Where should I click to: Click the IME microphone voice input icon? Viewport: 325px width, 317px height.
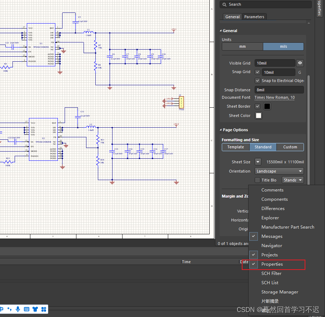pyautogui.click(x=18, y=309)
